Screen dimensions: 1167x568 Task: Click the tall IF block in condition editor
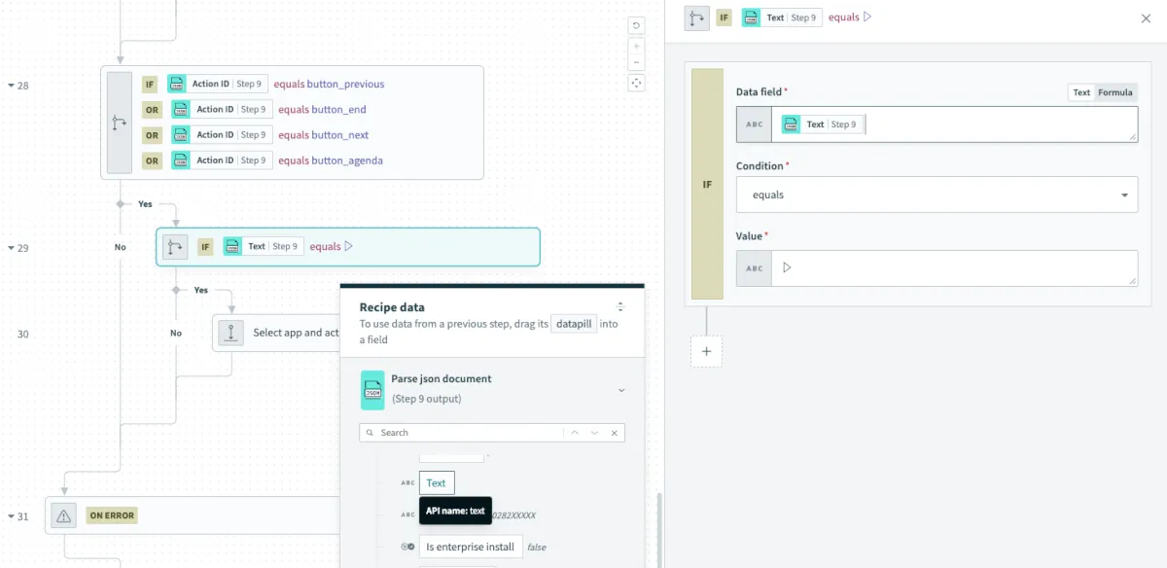point(707,184)
